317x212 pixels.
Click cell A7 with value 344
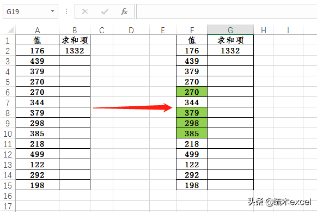pos(37,102)
